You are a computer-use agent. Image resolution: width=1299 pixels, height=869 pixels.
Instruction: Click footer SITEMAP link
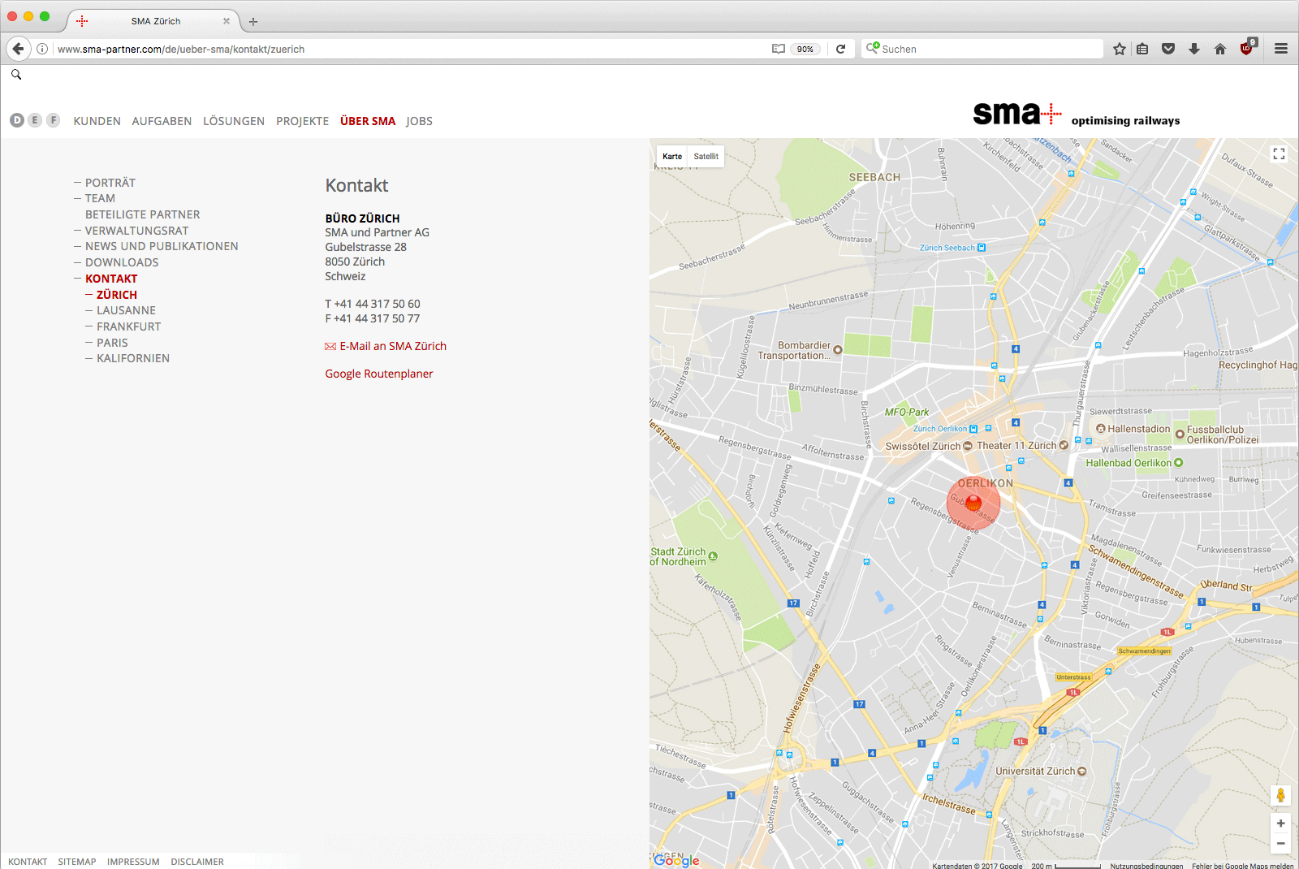[x=77, y=862]
